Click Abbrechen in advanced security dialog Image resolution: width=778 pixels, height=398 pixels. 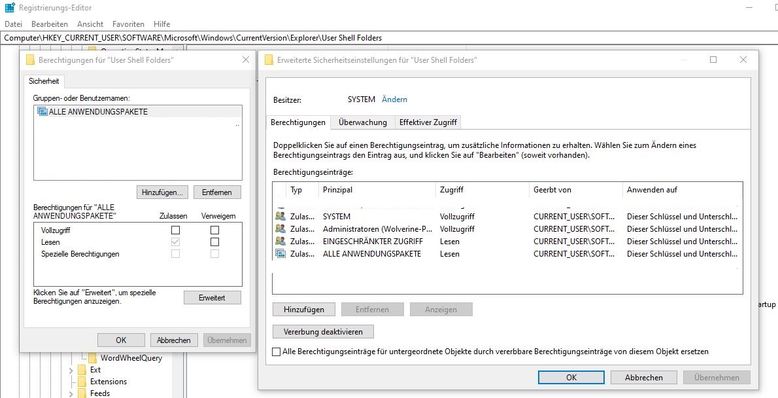pos(643,377)
